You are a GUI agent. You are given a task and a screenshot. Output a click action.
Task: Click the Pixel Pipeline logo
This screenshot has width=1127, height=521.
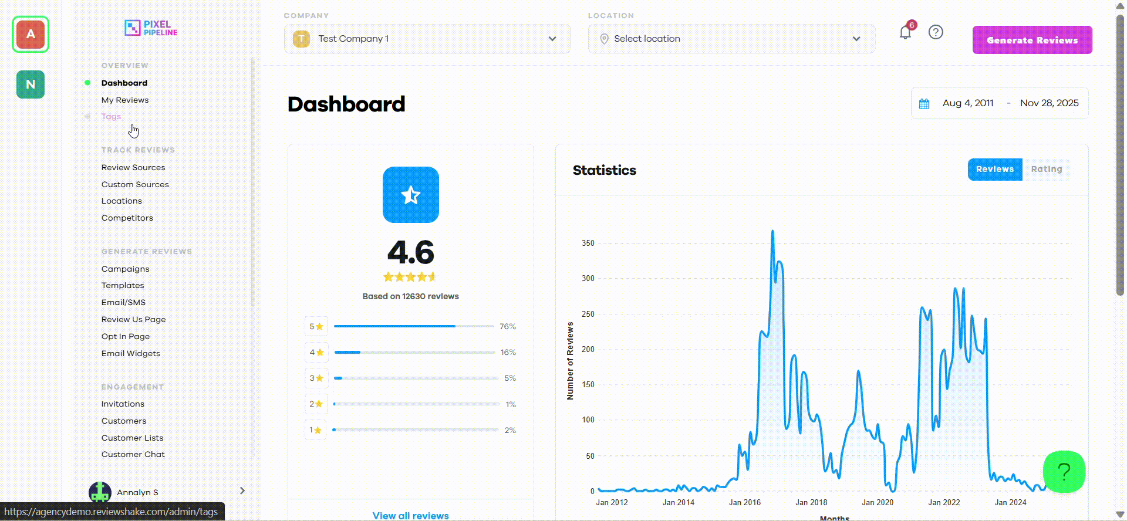151,28
